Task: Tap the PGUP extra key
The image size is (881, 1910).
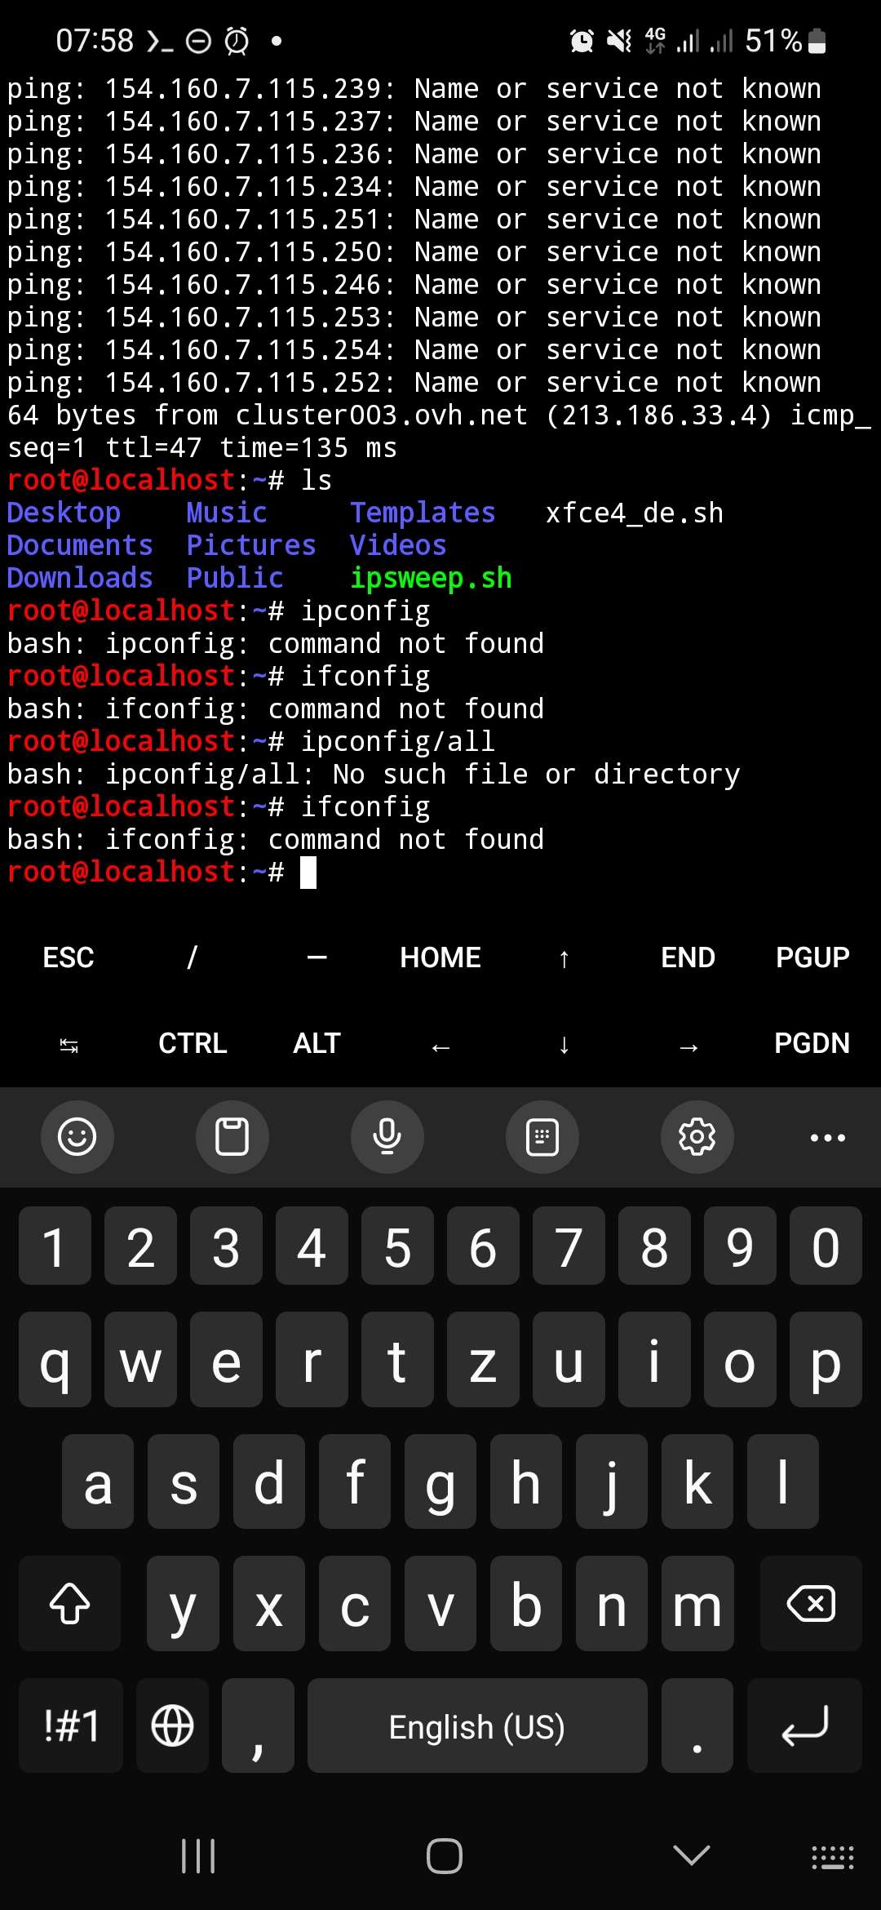Action: (x=812, y=957)
